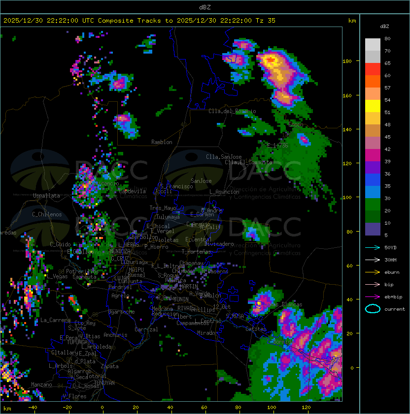410x414 pixels.
Task: Click the 'Divisadero' place label
Action: [x=219, y=244]
